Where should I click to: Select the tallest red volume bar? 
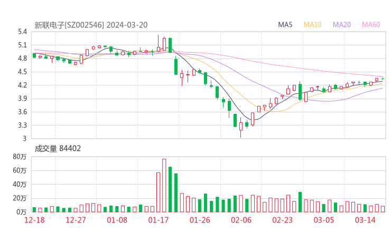point(164,186)
